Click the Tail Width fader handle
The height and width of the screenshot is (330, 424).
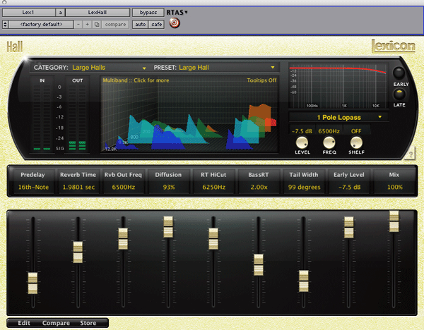304,281
